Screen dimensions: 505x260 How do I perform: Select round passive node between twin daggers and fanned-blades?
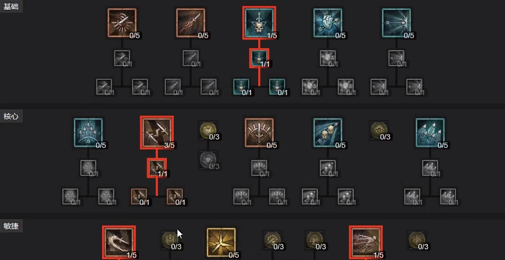point(208,130)
